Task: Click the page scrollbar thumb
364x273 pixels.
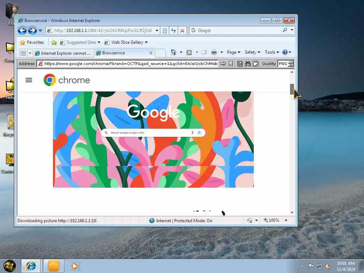Action: [x=292, y=89]
